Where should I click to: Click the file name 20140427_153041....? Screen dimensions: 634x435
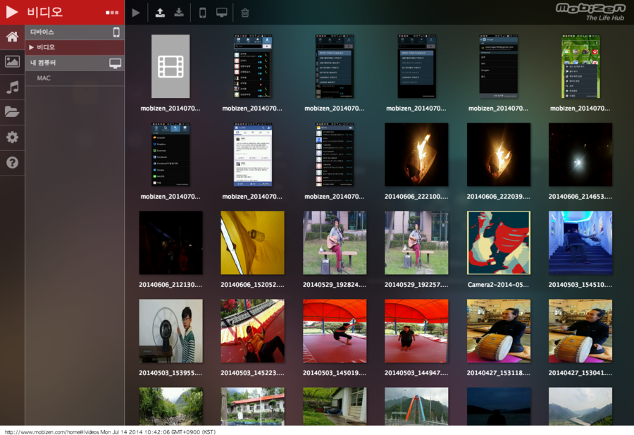coord(580,373)
